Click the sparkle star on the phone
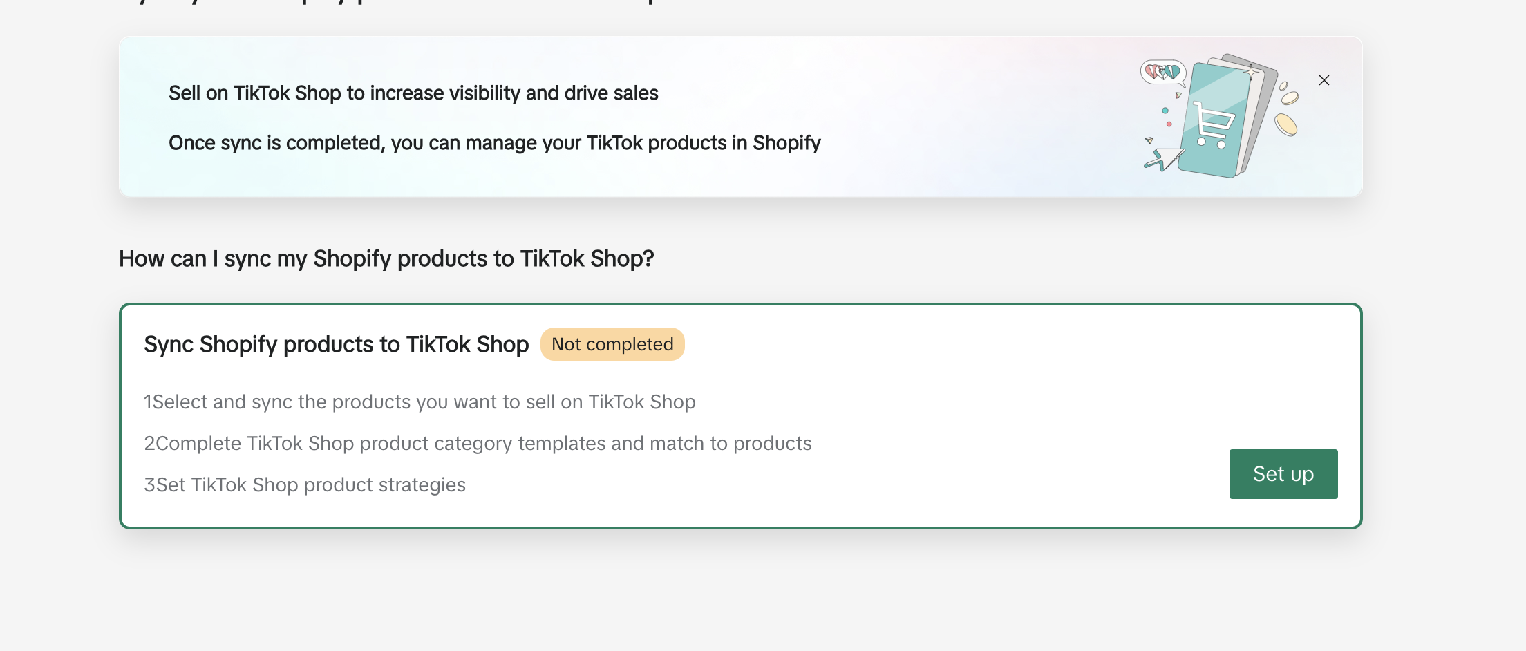This screenshot has height=651, width=1526. [1251, 72]
